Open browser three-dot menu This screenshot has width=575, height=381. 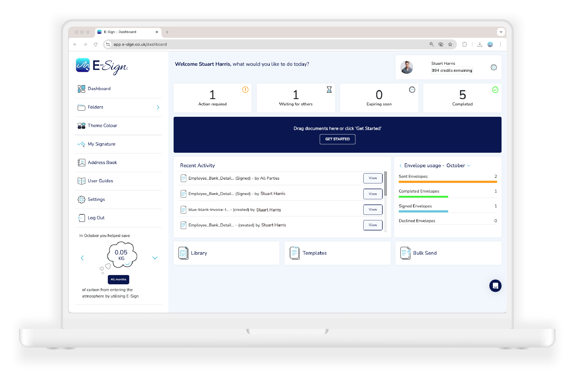coord(500,44)
